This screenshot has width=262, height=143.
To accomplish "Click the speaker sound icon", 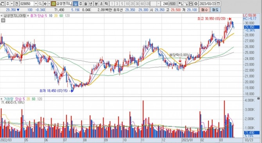I will click(45, 4).
